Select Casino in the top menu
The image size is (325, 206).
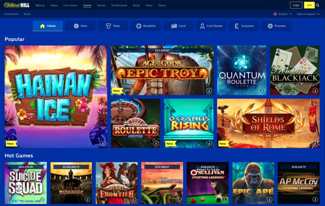click(x=87, y=5)
